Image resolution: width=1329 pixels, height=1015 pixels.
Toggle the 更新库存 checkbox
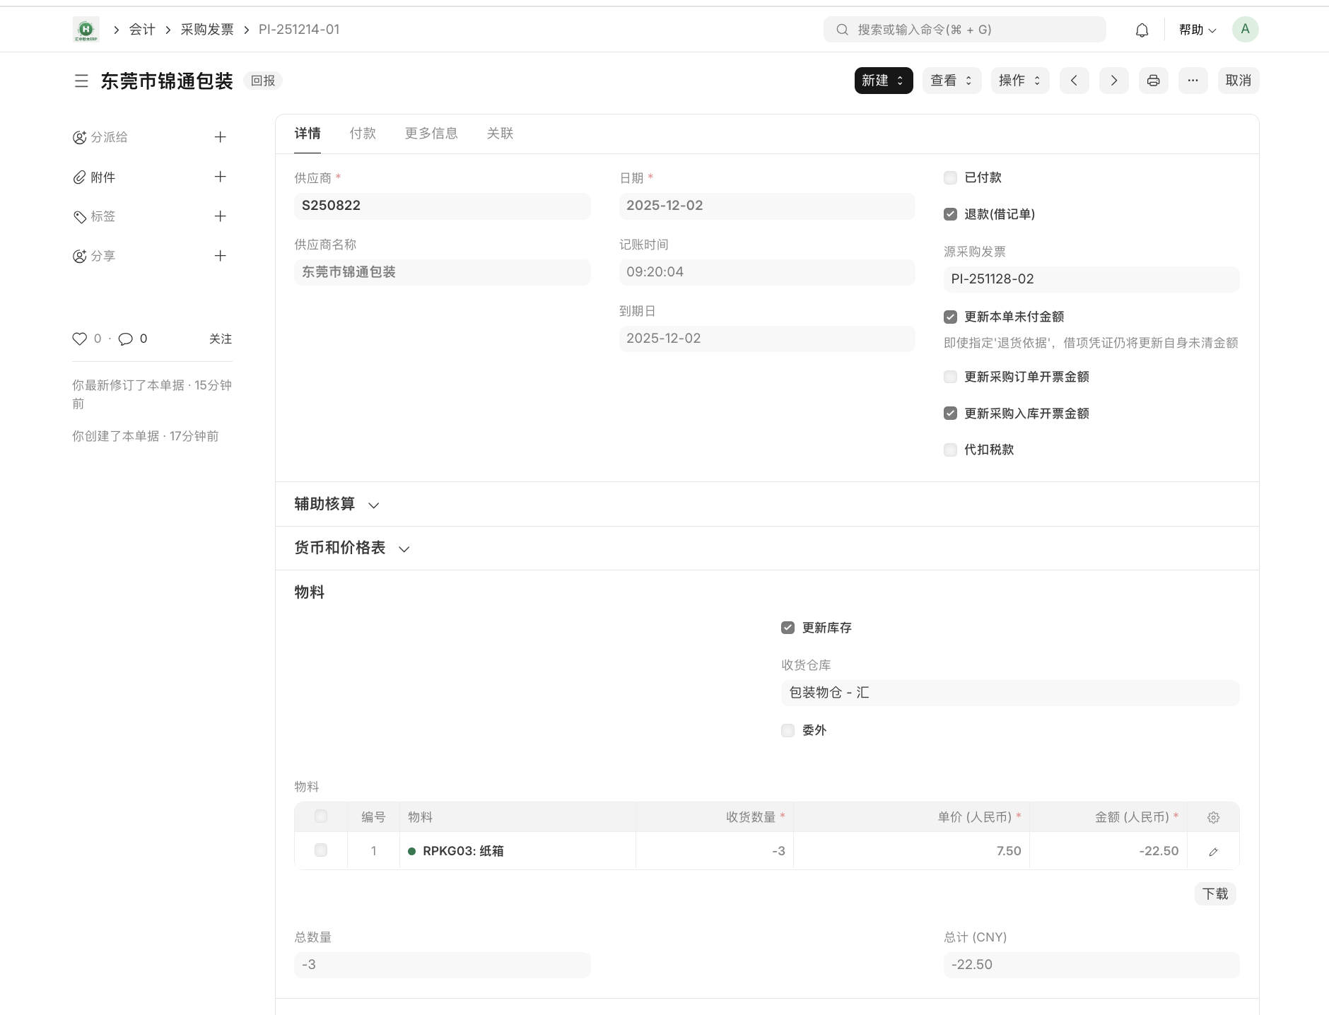pos(788,628)
